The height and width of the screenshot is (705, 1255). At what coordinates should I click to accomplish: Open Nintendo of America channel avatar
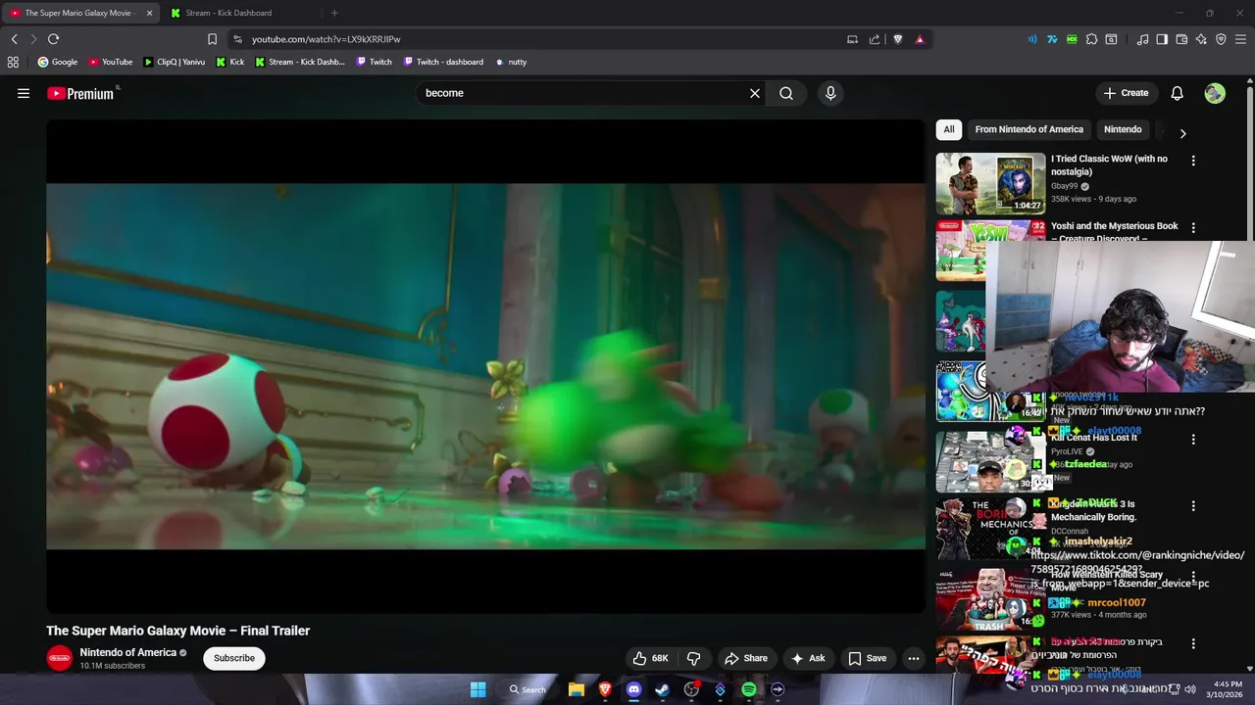pyautogui.click(x=60, y=658)
